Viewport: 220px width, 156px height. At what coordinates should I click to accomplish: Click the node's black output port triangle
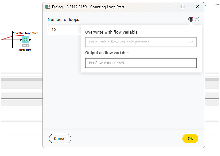[x=30, y=40]
